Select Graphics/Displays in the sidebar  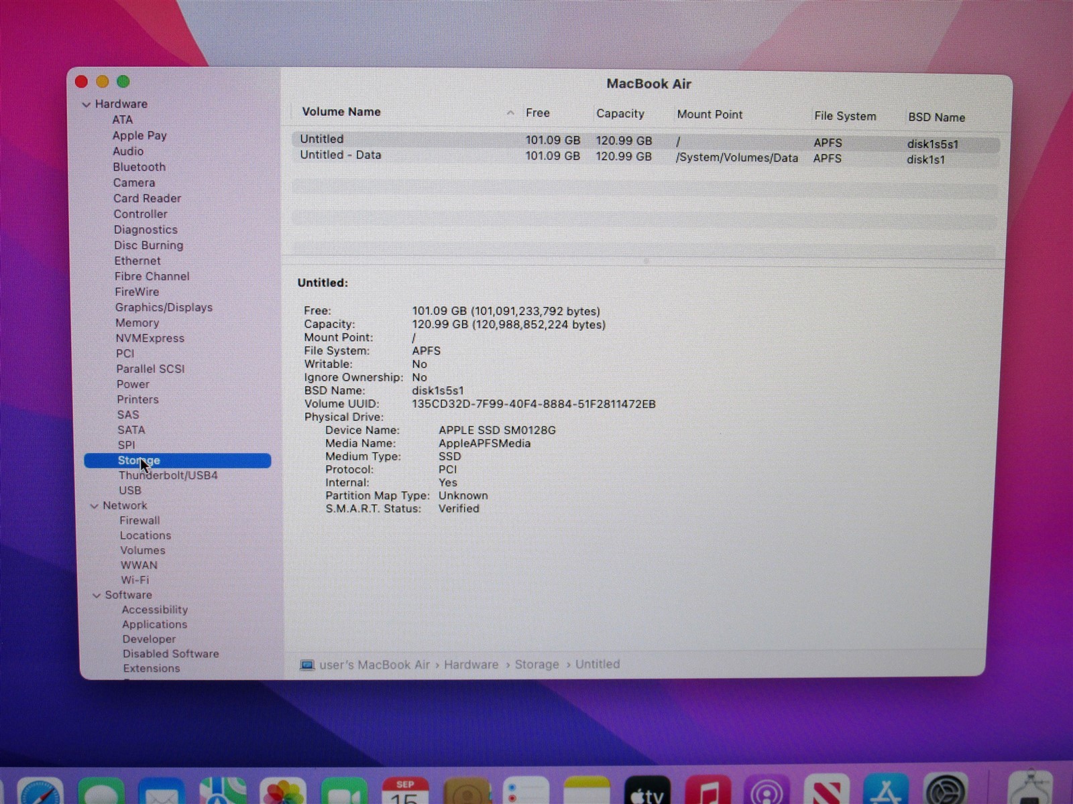pyautogui.click(x=164, y=308)
